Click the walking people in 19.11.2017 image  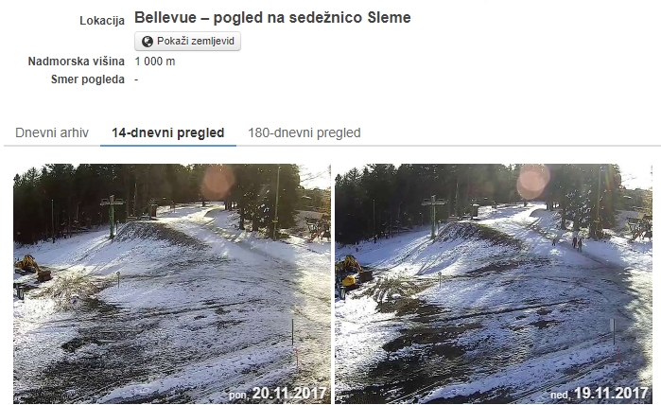pyautogui.click(x=576, y=242)
